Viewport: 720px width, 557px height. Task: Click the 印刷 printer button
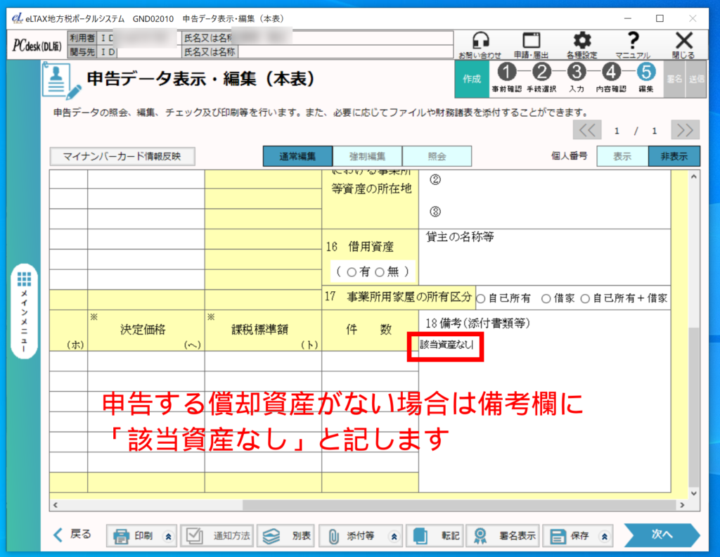coord(134,536)
